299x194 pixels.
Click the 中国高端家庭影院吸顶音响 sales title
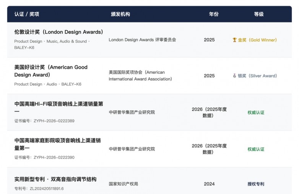click(57, 144)
